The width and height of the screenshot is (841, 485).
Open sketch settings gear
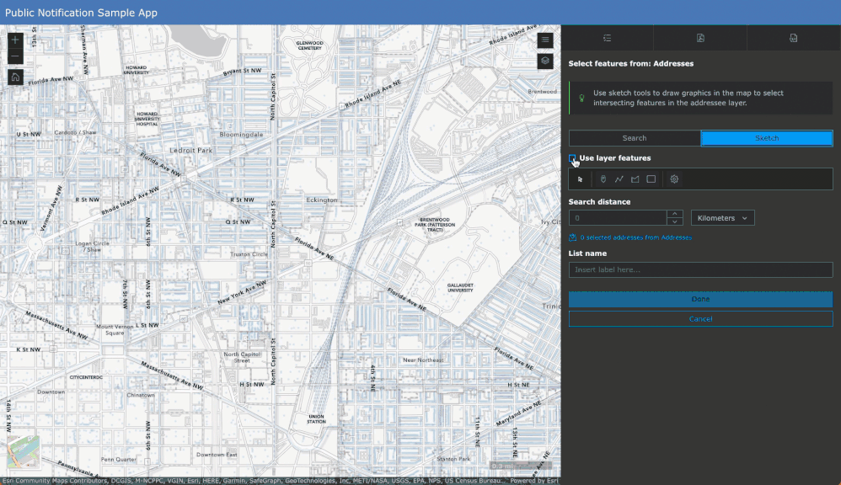pyautogui.click(x=674, y=179)
